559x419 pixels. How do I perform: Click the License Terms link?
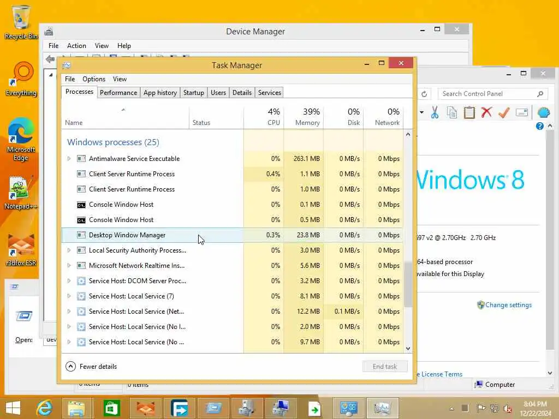click(x=441, y=374)
